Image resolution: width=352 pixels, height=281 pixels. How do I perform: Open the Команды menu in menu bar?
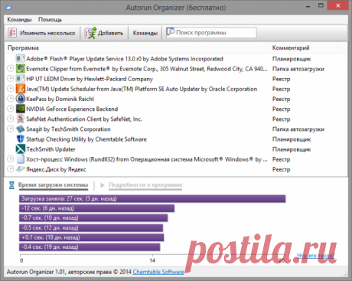tap(19, 20)
